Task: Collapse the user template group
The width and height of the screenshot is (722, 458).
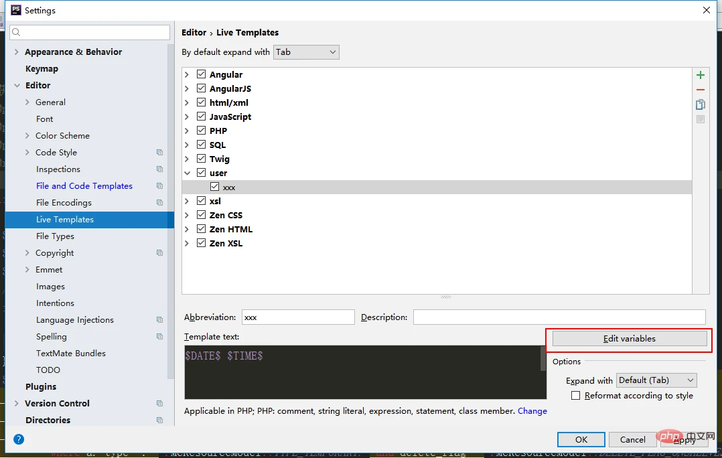Action: 187,173
